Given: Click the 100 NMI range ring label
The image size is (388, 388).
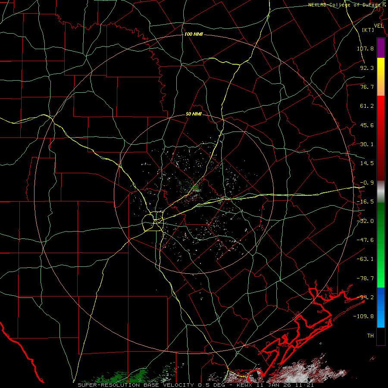Looking at the screenshot, I should pyautogui.click(x=194, y=34).
